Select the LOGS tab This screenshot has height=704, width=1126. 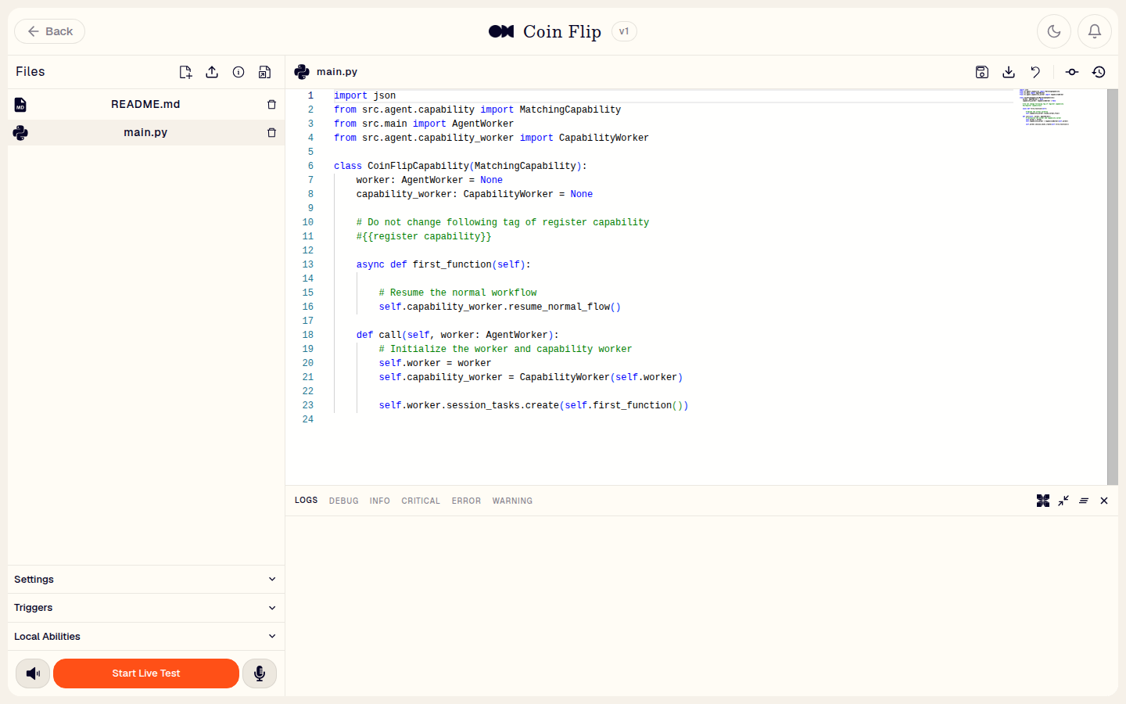(x=307, y=500)
